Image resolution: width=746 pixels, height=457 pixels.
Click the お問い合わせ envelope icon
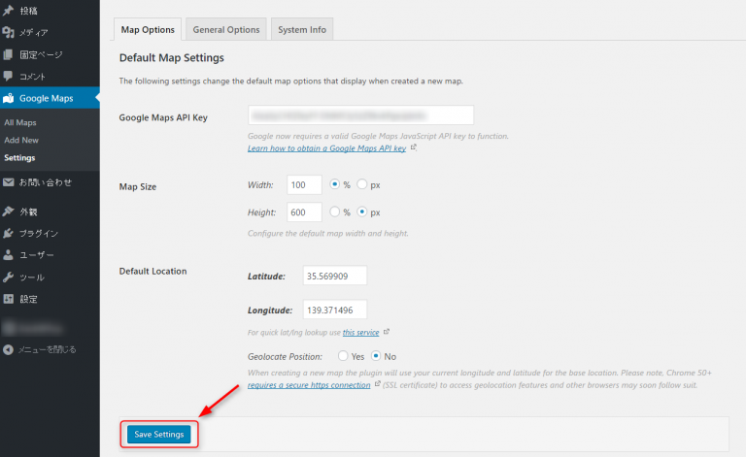tap(9, 181)
